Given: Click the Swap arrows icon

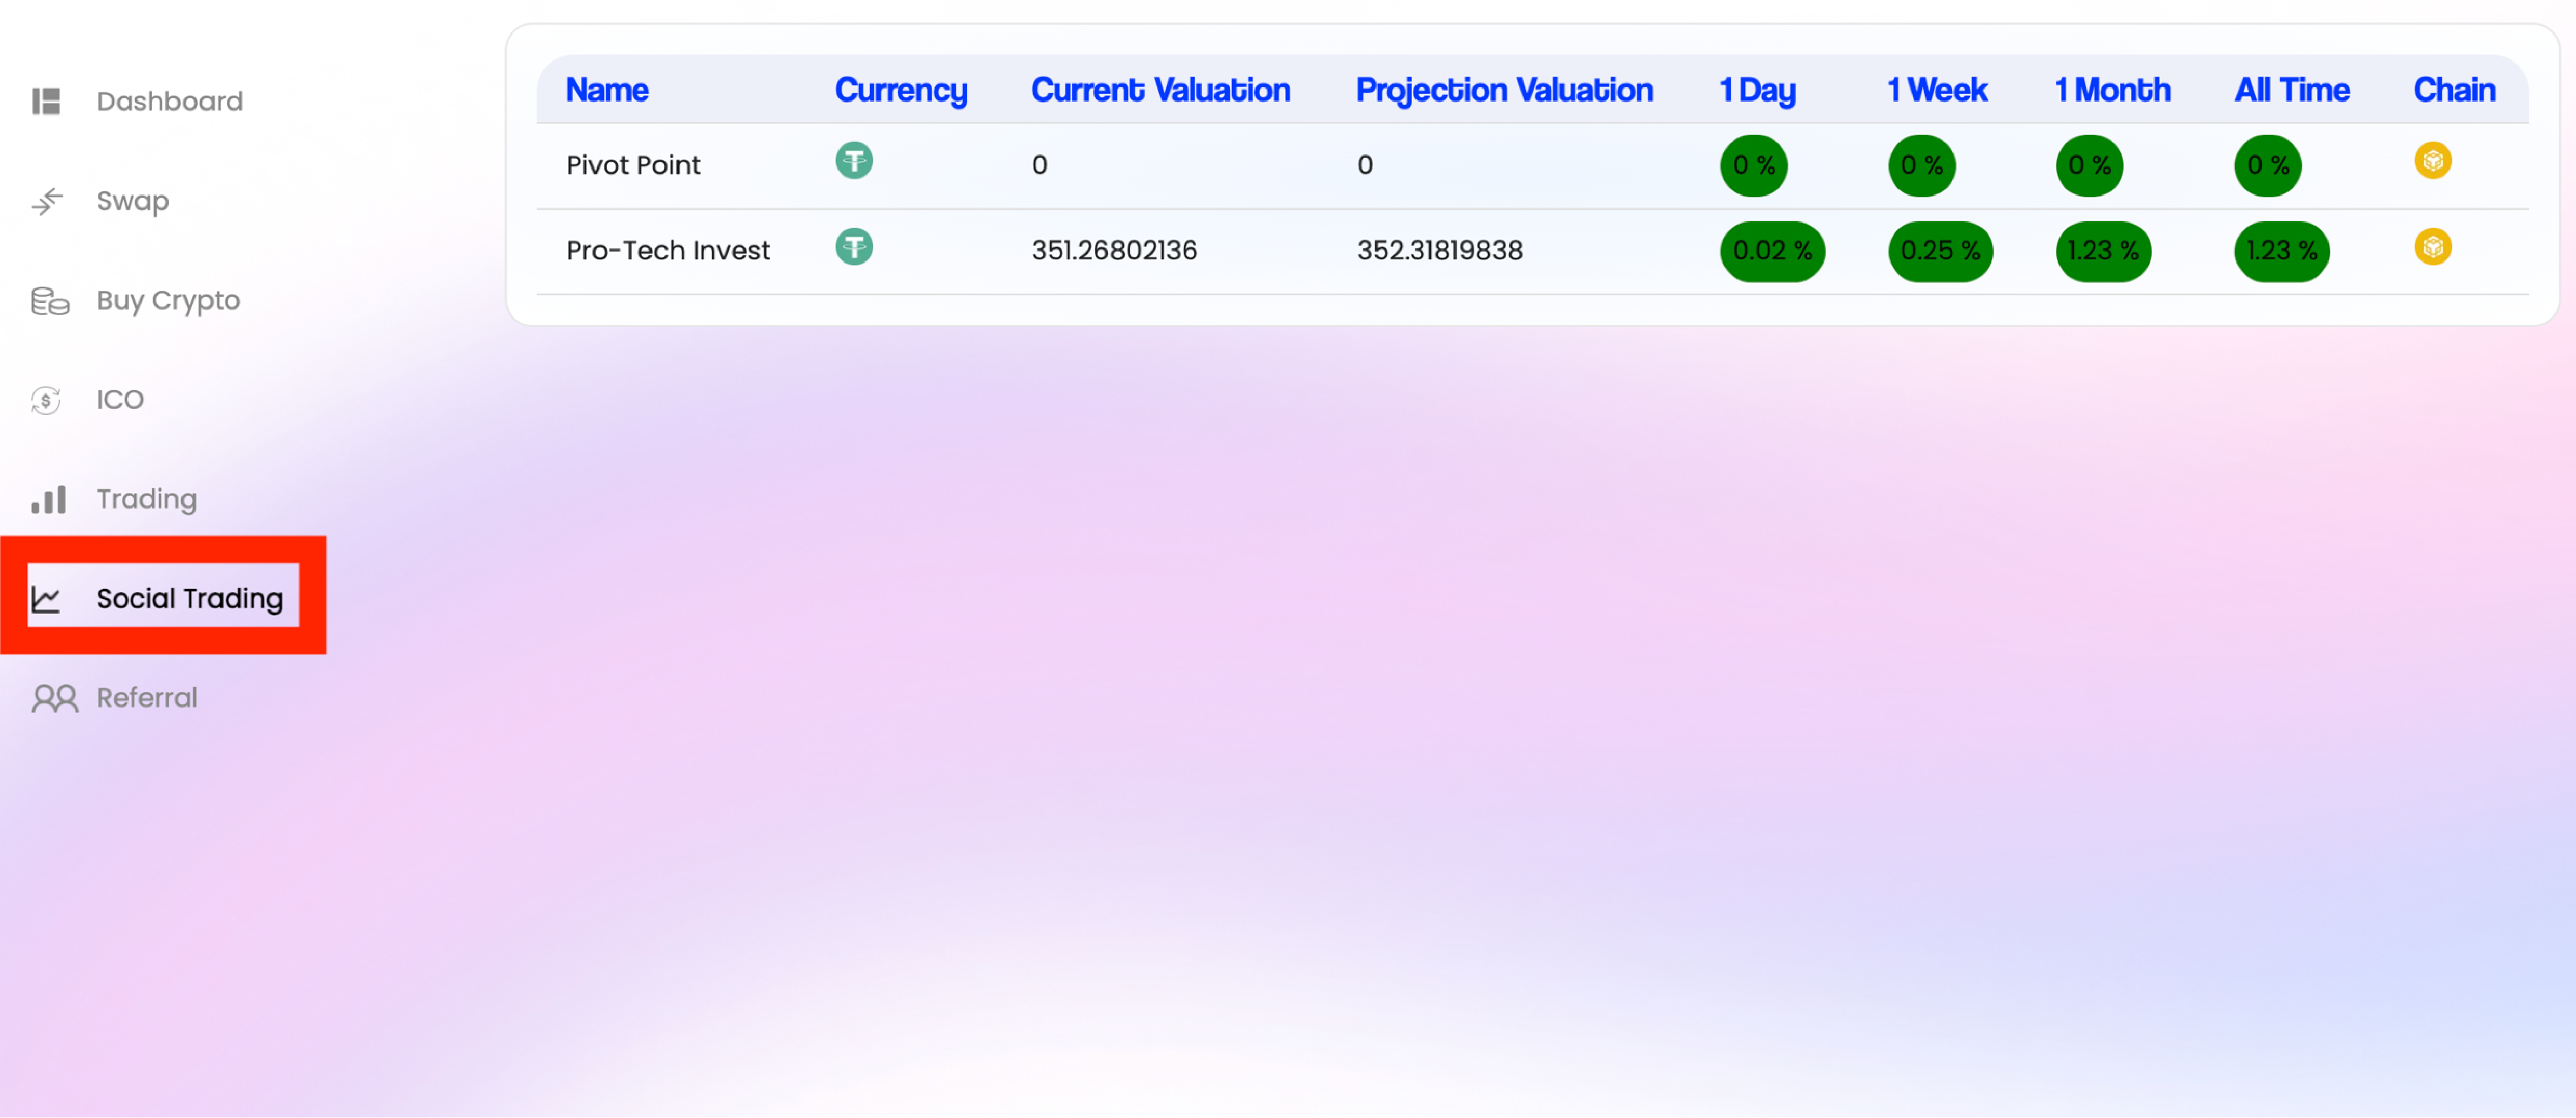Looking at the screenshot, I should pos(47,201).
